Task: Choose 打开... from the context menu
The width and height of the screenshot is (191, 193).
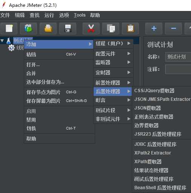Action: tap(59, 65)
